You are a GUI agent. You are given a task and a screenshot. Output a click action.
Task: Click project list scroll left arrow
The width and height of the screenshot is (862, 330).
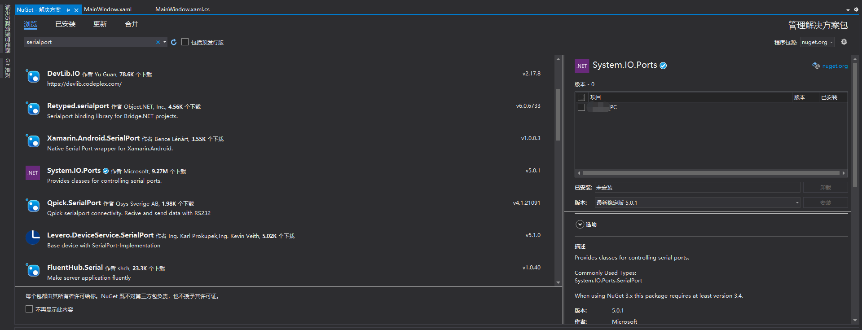pos(579,173)
